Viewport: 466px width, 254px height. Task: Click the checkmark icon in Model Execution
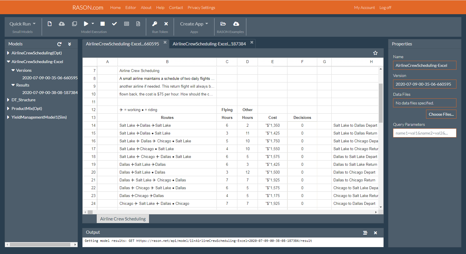[114, 24]
